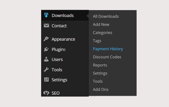Image resolution: width=169 pixels, height=107 pixels.
Task: Open All Downloads from the submenu
Action: (106, 16)
